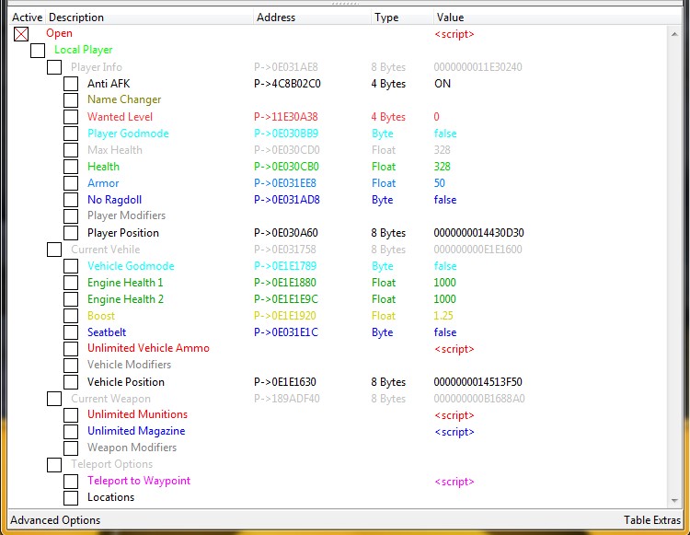Enable the Player Godmode checkbox

click(71, 134)
